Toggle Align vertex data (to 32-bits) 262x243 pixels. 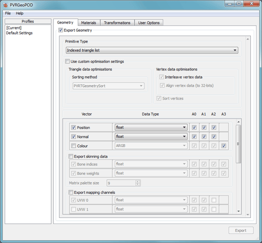pos(162,86)
